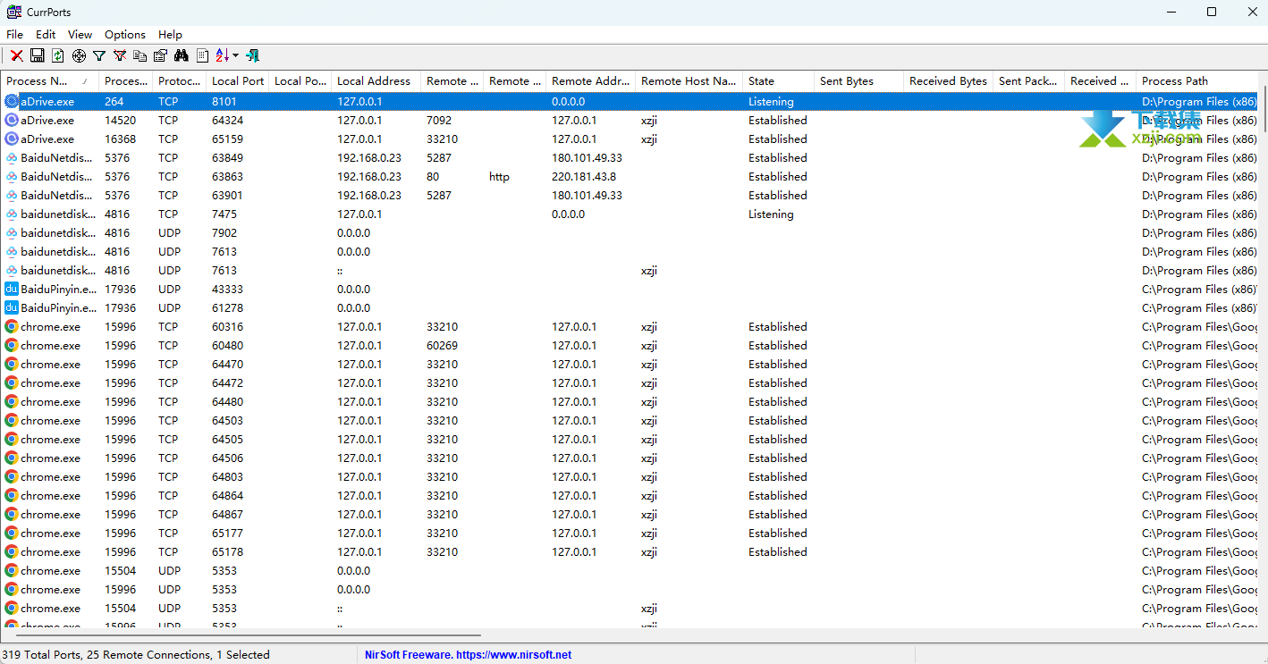Click the target crosshair toolbar icon
Screen dimensions: 1268x664
[x=79, y=55]
